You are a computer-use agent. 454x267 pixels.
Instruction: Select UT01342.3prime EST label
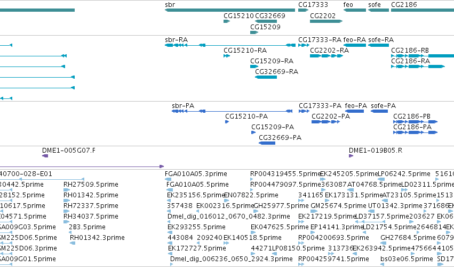[395, 205]
